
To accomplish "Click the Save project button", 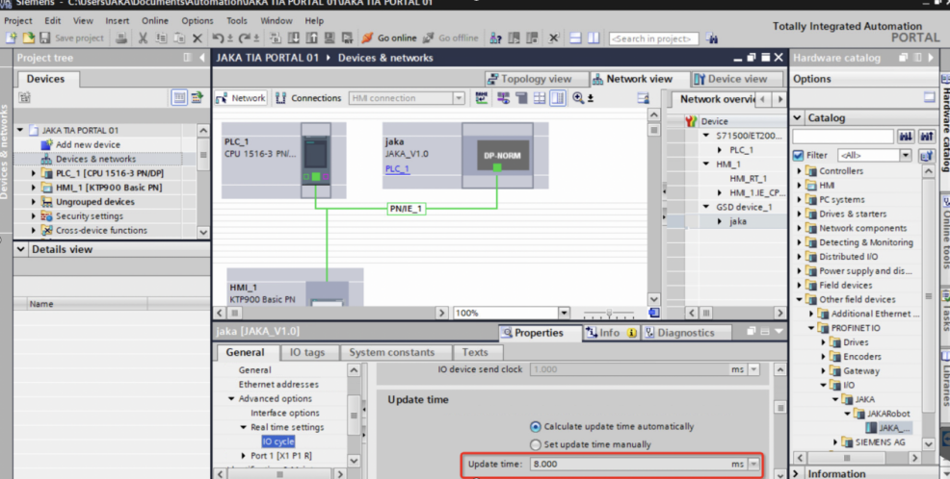I will point(72,38).
